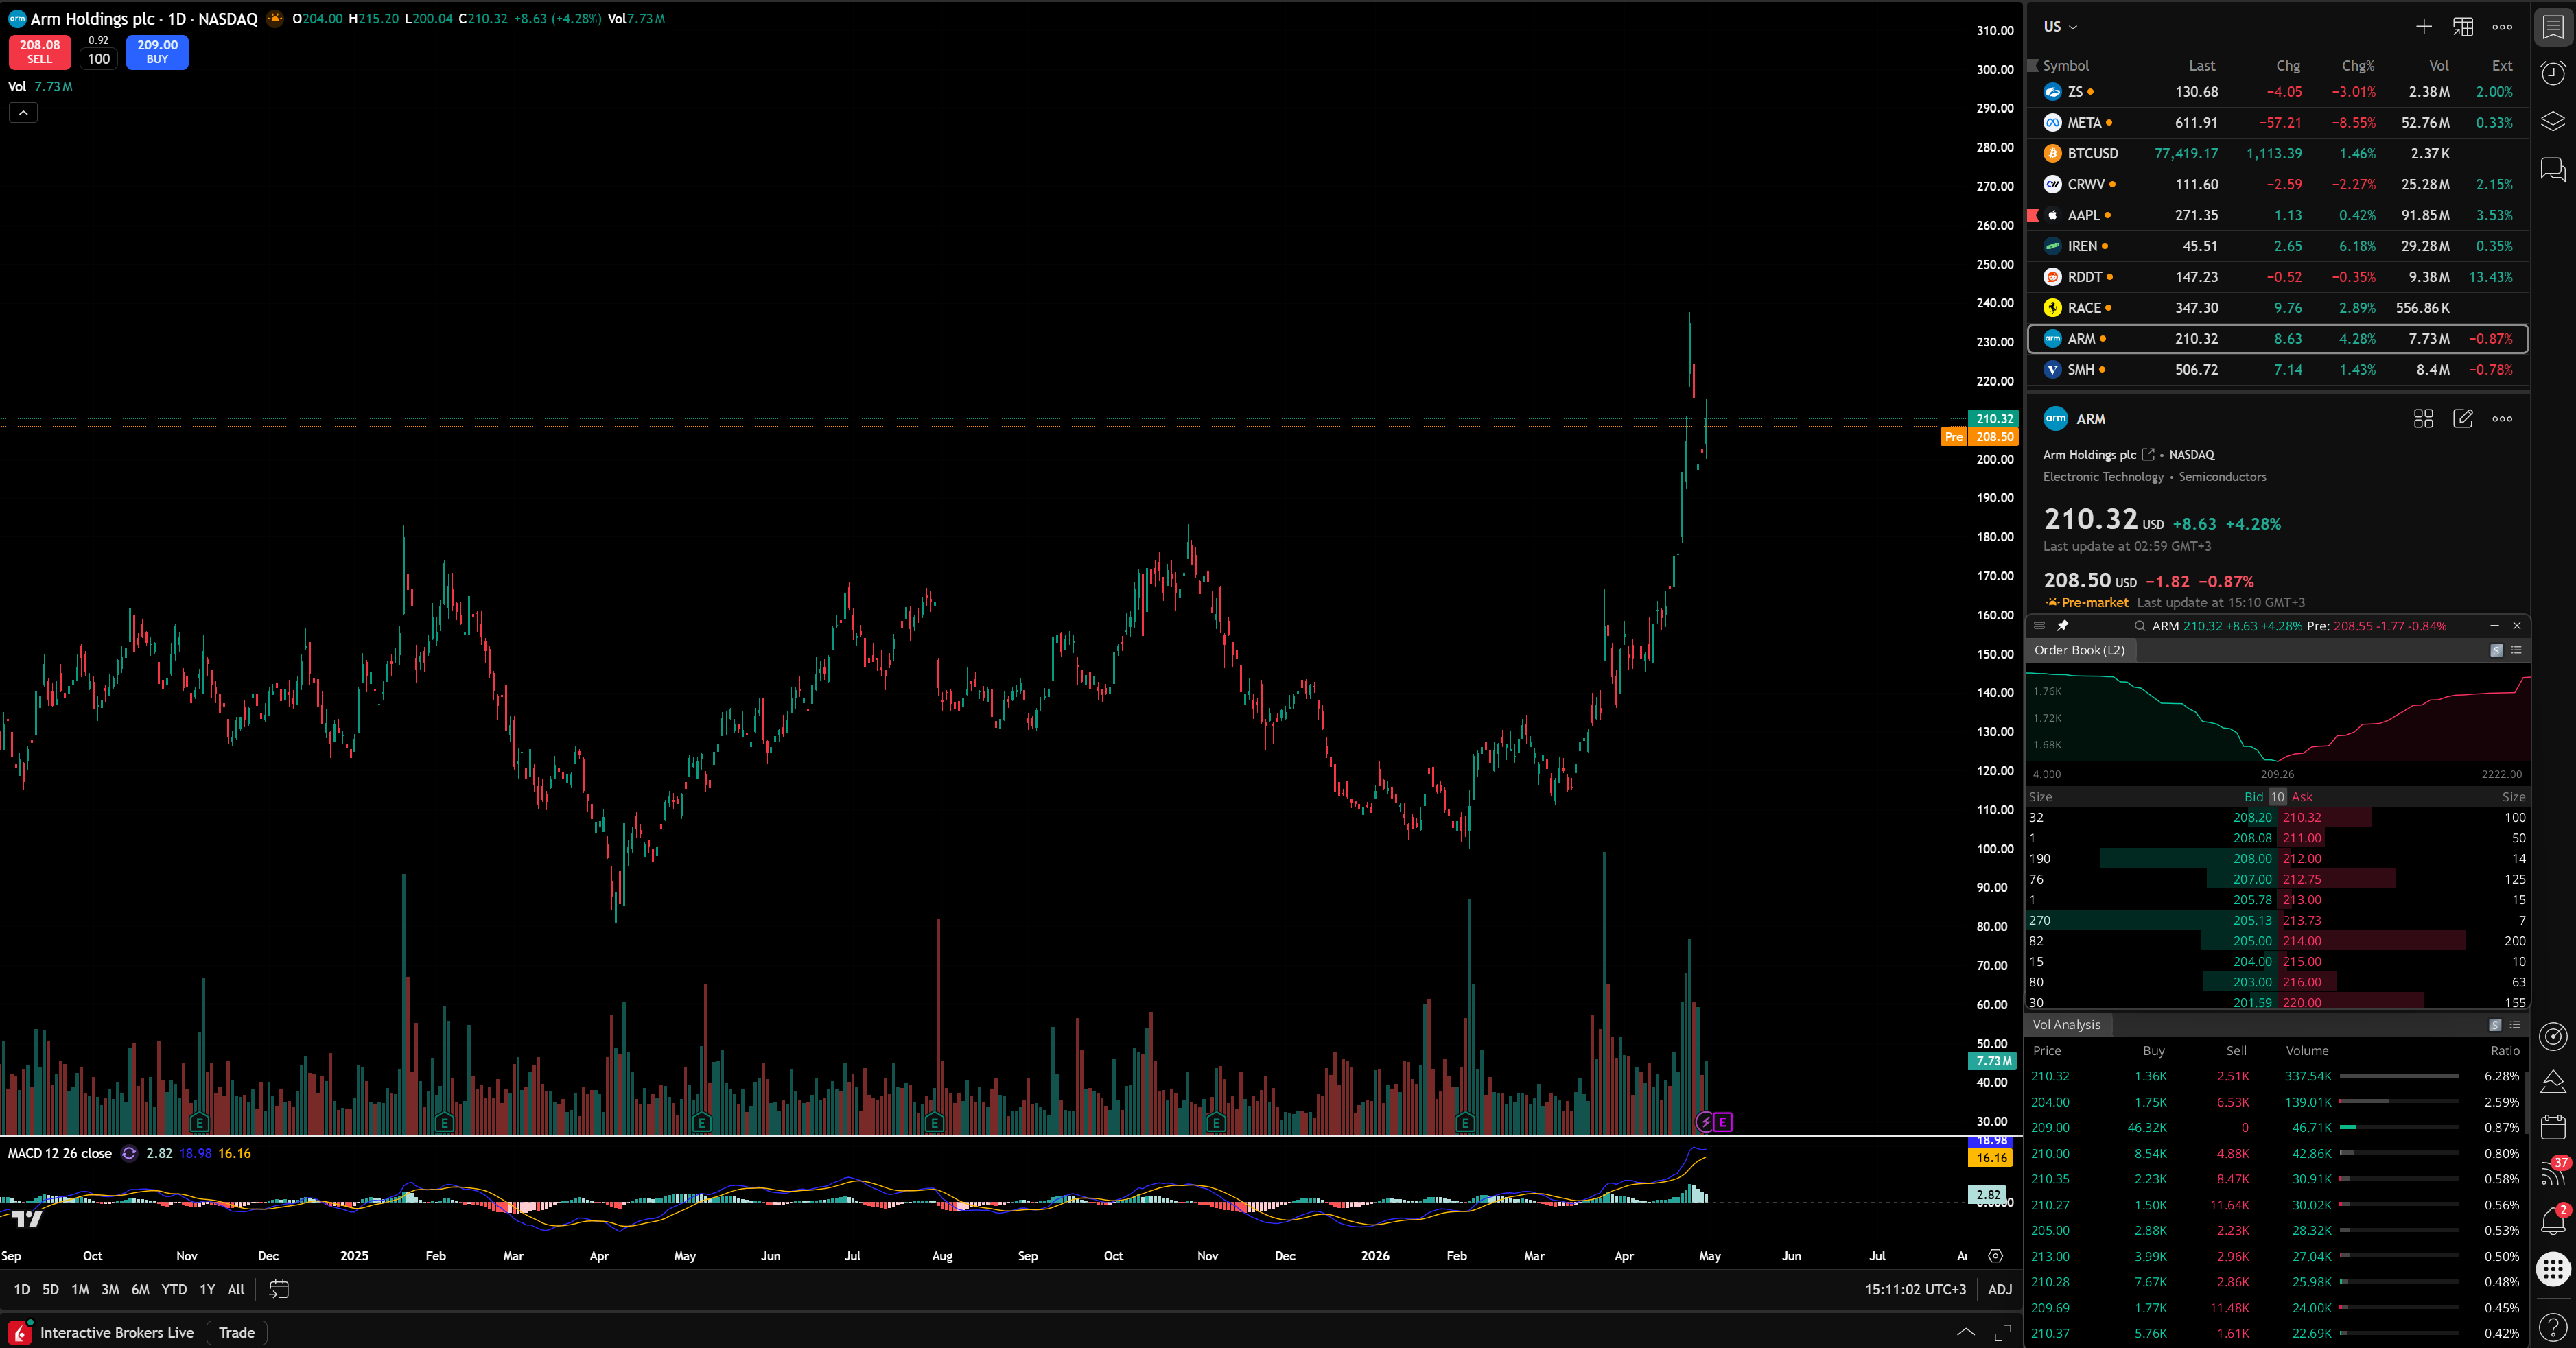
Task: Set chart range to 5D
Action: click(50, 1289)
